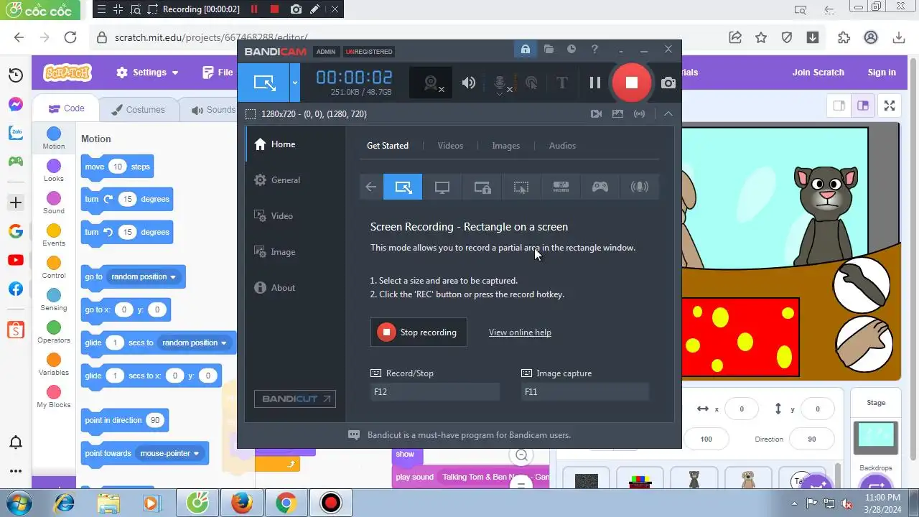Open Video settings in Bandicam sidebar
The image size is (919, 517).
(295, 216)
